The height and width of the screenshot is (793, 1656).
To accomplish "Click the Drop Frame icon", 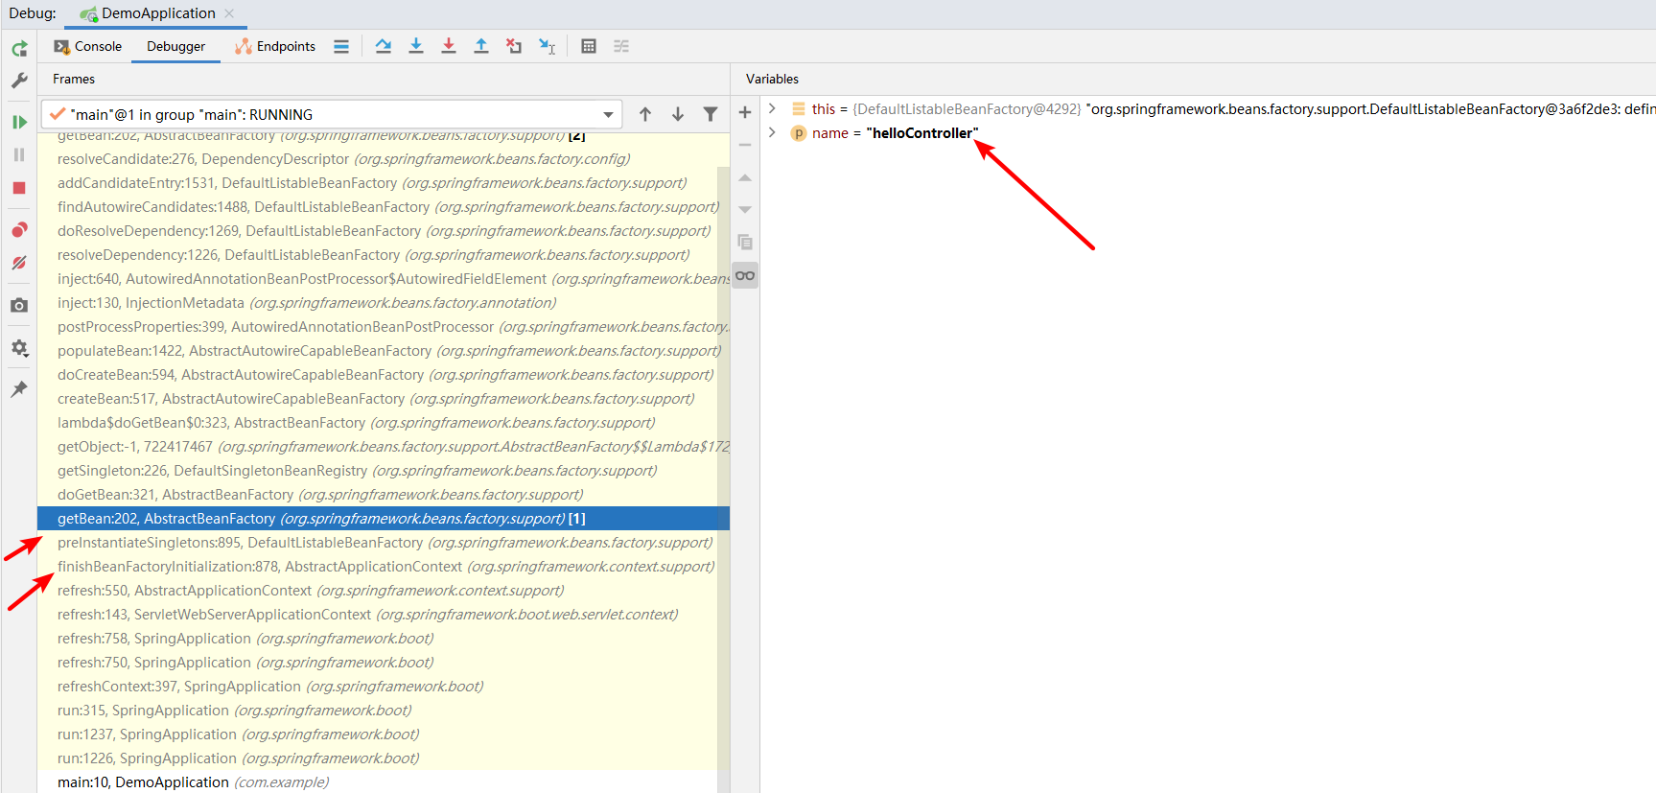I will 514,46.
